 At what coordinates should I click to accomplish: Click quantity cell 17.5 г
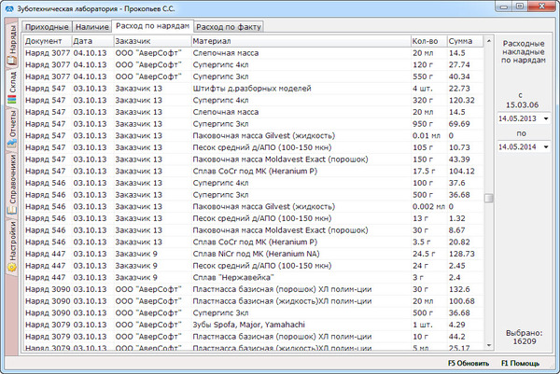tap(424, 171)
